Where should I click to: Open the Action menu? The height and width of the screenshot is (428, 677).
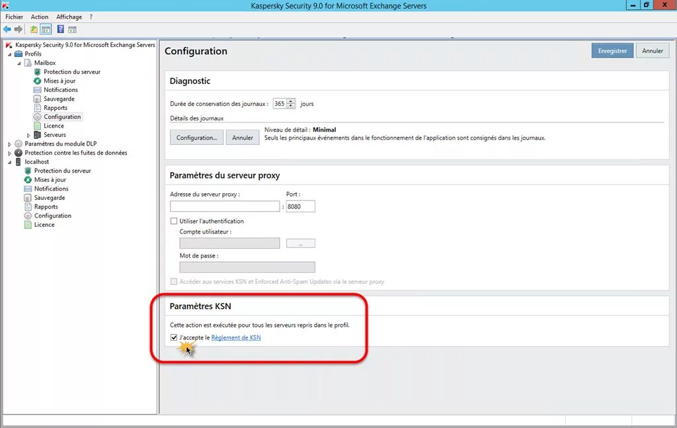tap(39, 17)
